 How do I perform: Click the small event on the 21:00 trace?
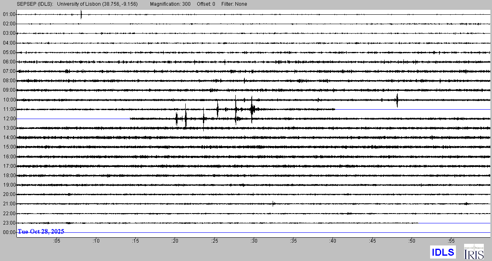pyautogui.click(x=273, y=203)
